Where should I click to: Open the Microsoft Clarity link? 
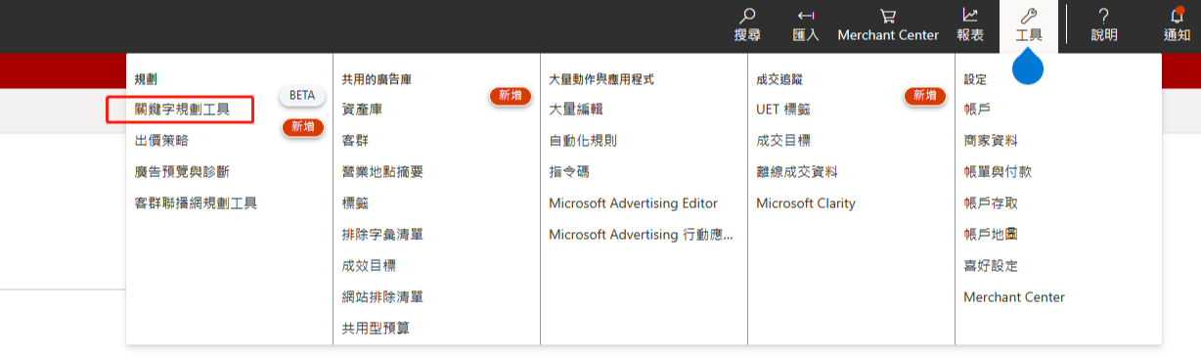click(806, 203)
